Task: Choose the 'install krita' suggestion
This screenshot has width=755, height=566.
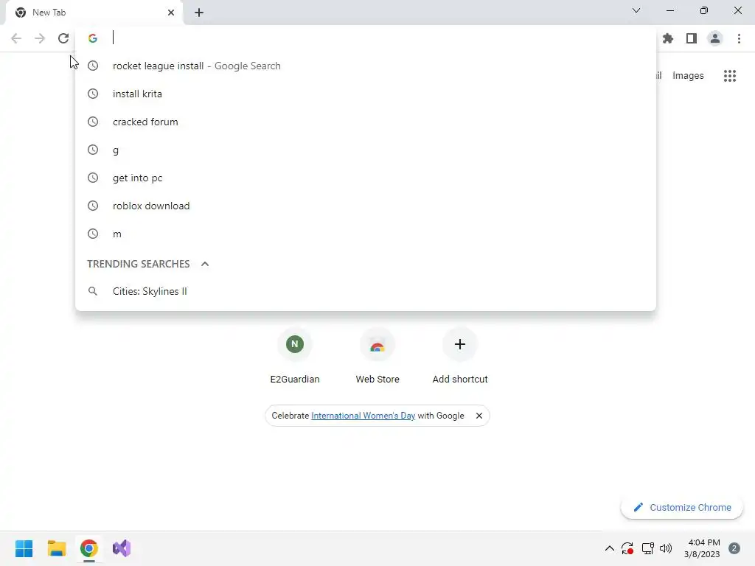Action: [x=366, y=94]
